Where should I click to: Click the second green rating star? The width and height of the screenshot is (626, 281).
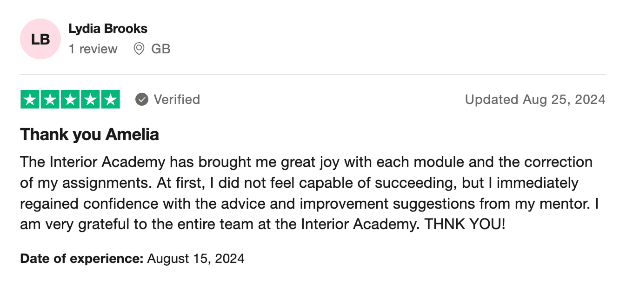50,100
